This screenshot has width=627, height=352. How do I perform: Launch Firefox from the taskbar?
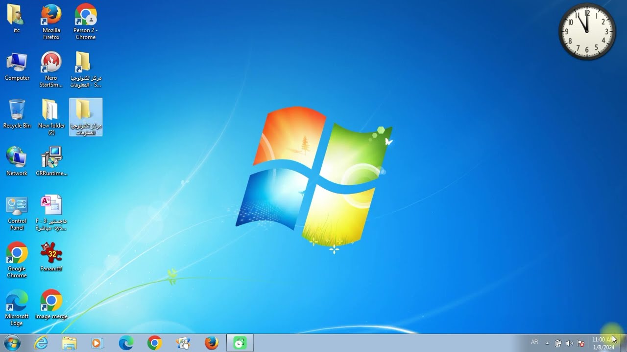212,343
